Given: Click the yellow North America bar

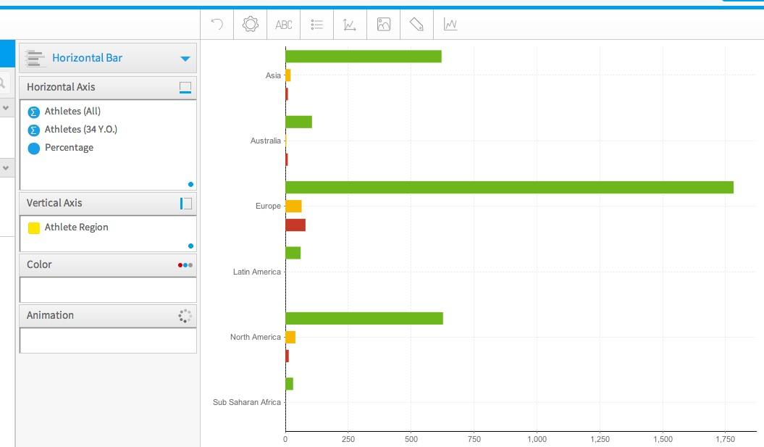Looking at the screenshot, I should (x=291, y=337).
